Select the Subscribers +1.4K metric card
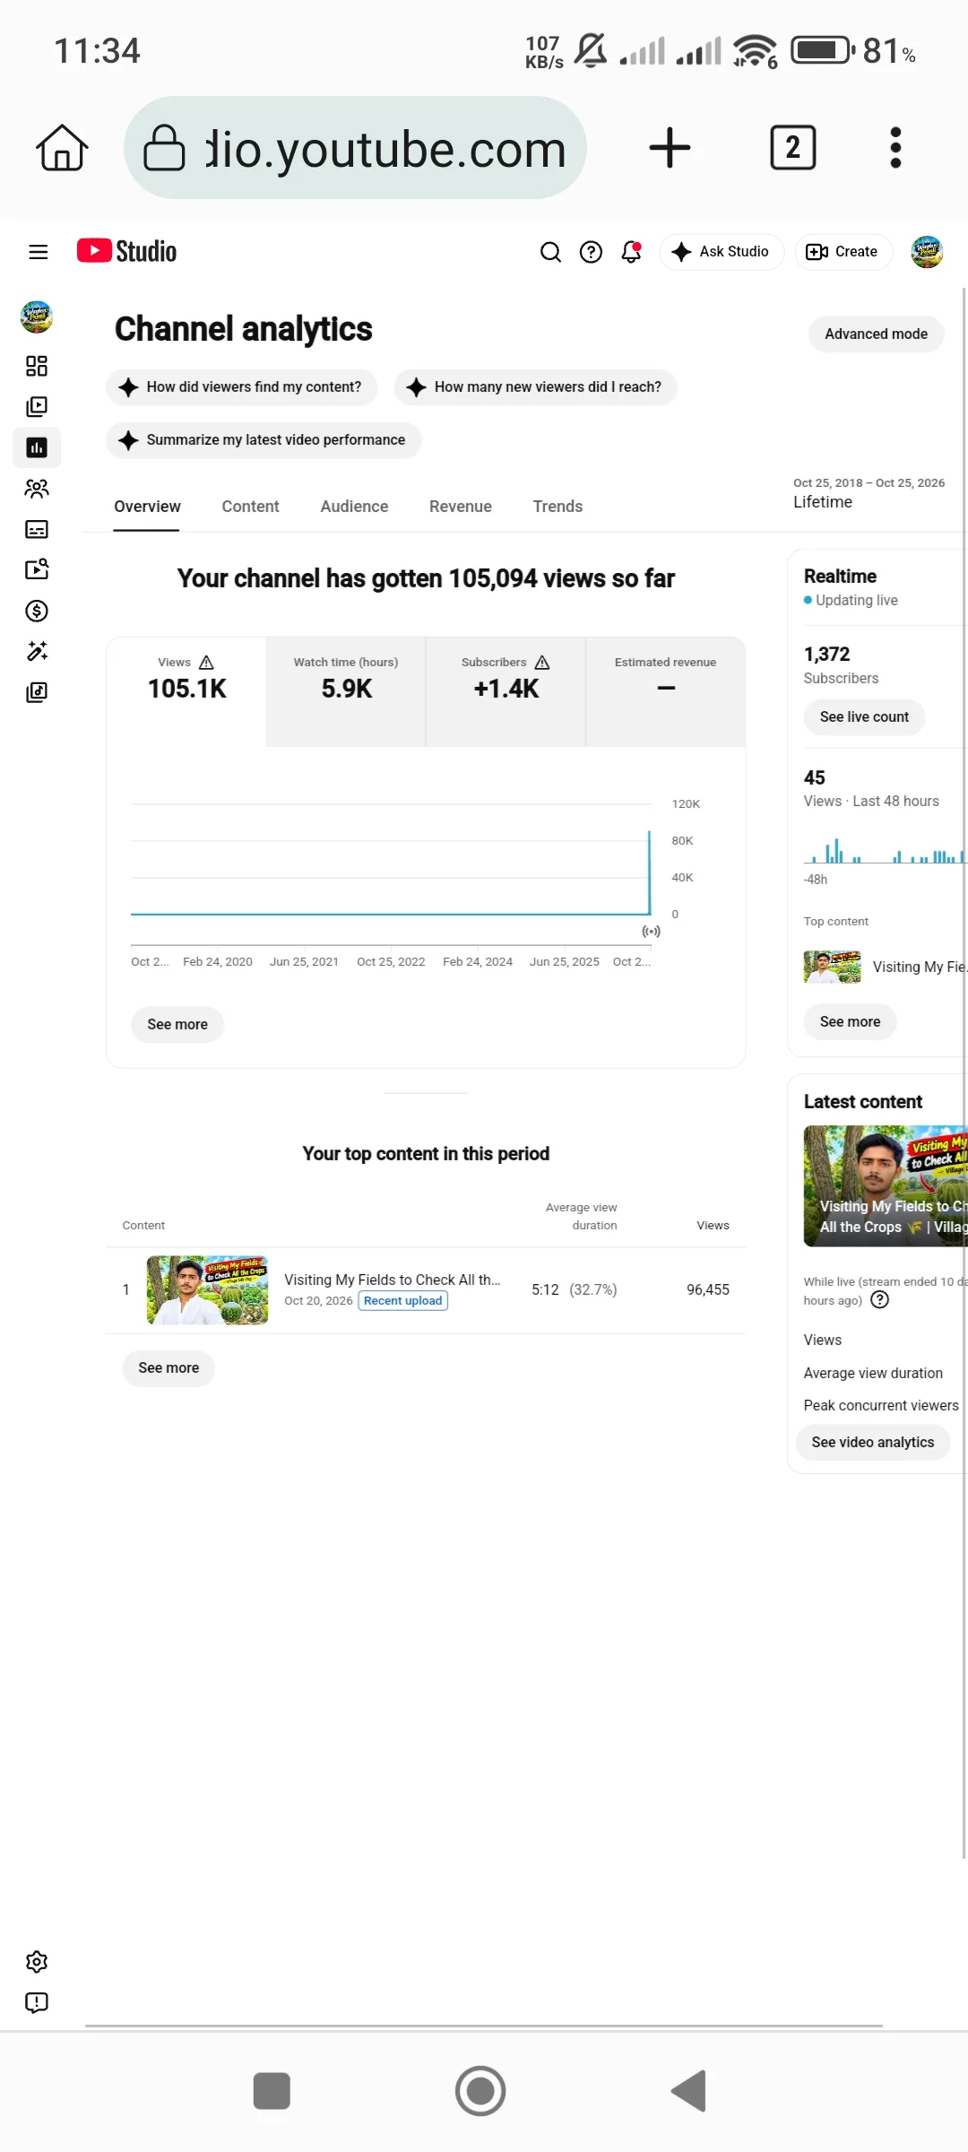The height and width of the screenshot is (2152, 968). [x=506, y=690]
